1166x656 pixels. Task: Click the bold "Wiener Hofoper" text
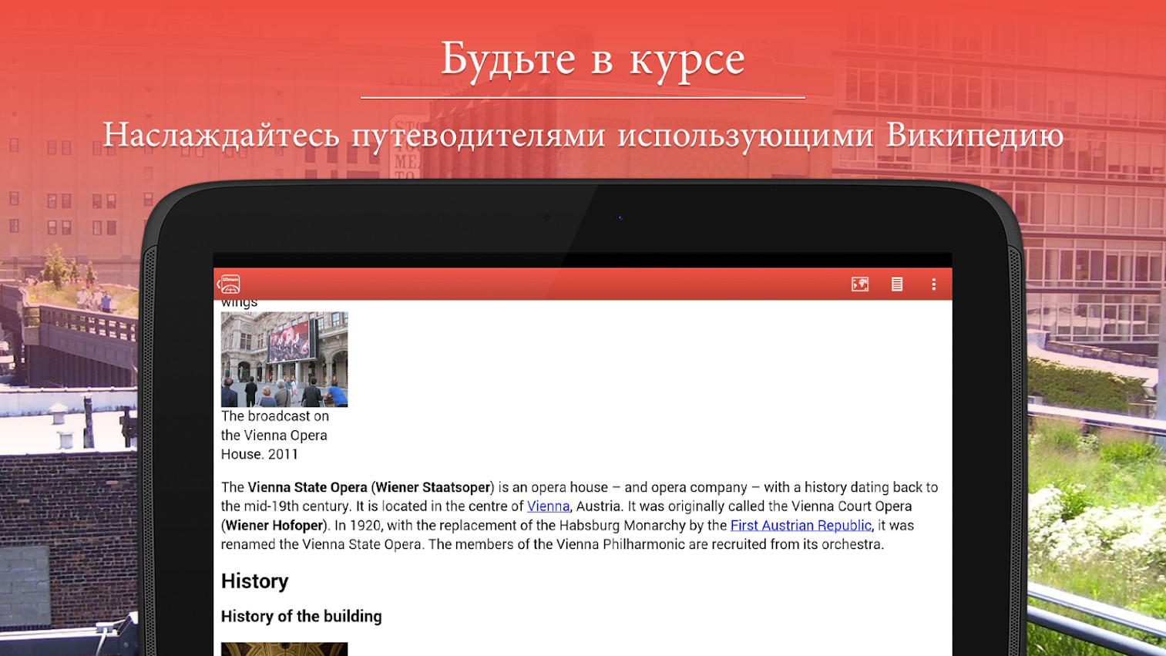[x=274, y=526]
